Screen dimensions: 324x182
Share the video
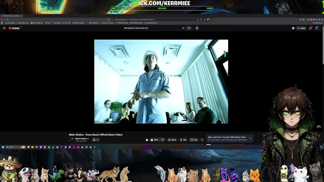tap(172, 140)
